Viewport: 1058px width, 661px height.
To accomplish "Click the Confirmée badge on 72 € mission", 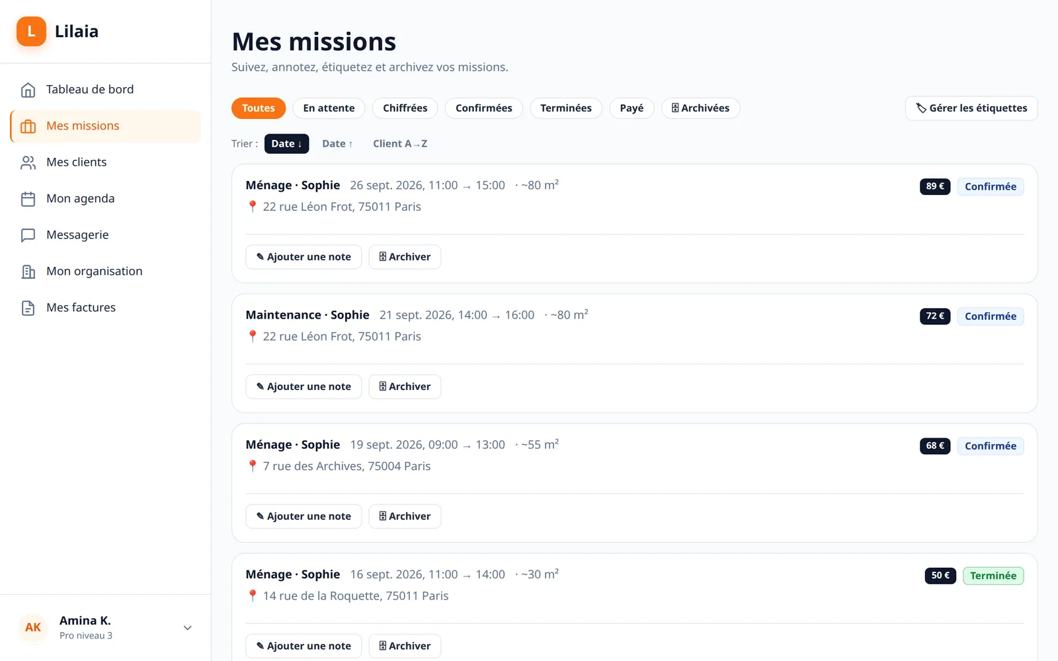I will click(x=991, y=317).
